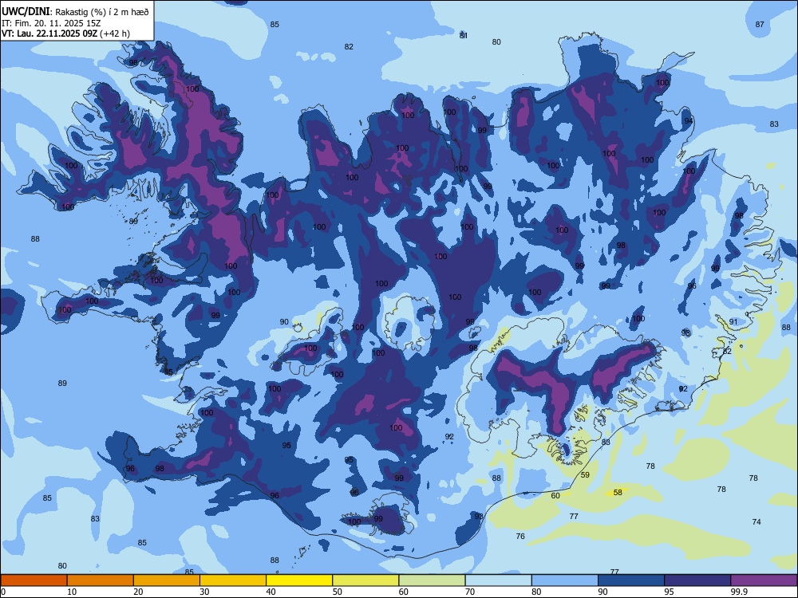Click the "70" legend tick label

pyautogui.click(x=470, y=592)
